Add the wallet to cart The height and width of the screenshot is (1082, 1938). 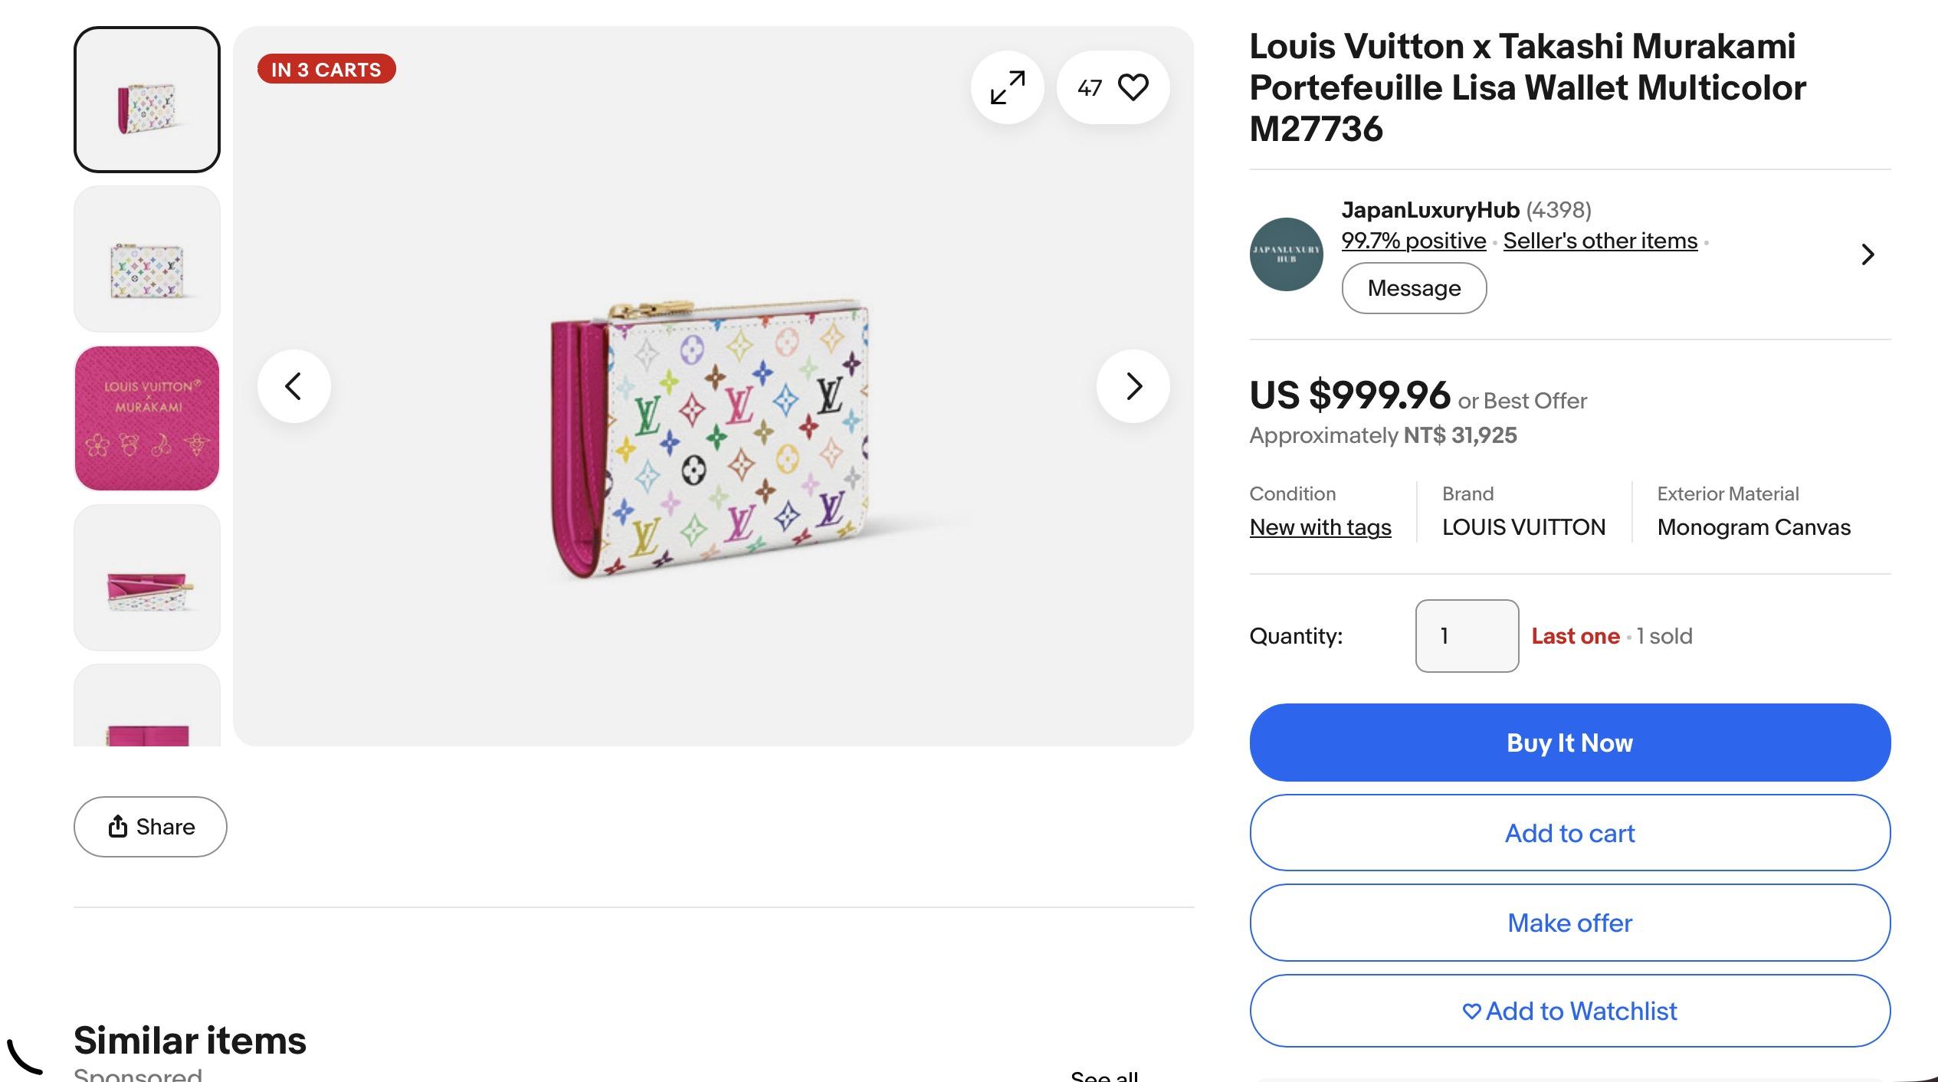(x=1570, y=833)
